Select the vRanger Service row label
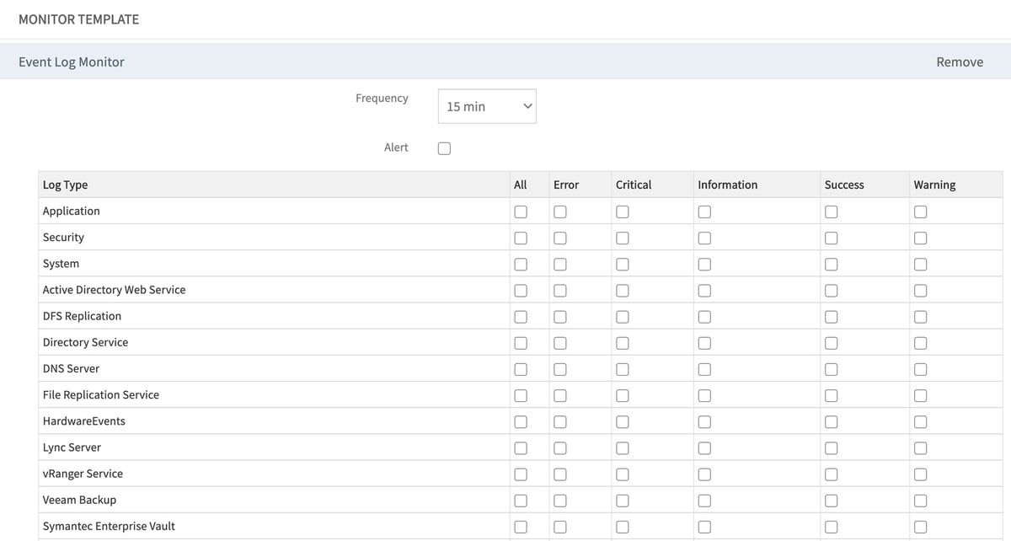This screenshot has height=541, width=1011. [83, 473]
